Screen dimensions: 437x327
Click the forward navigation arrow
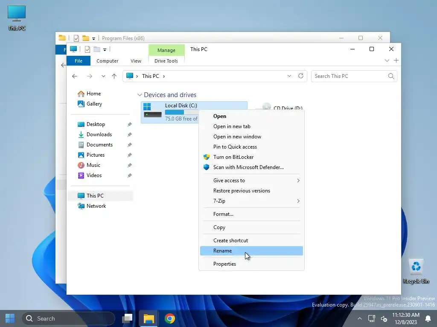90,76
